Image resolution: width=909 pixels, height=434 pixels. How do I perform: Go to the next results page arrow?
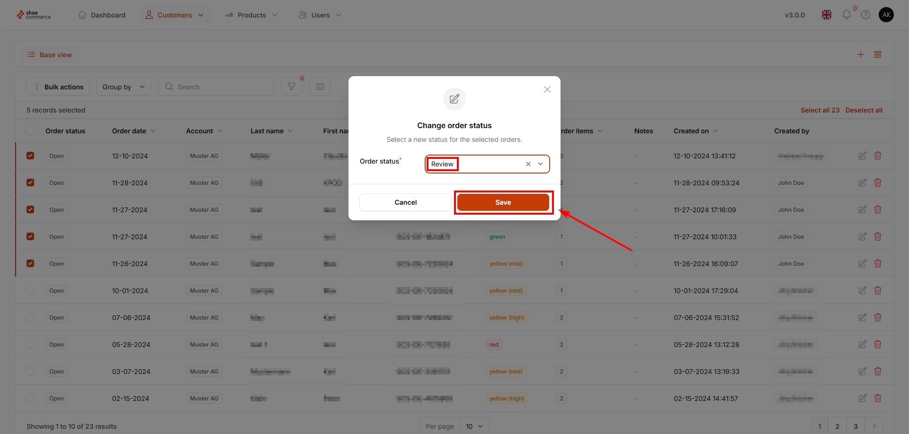point(874,426)
